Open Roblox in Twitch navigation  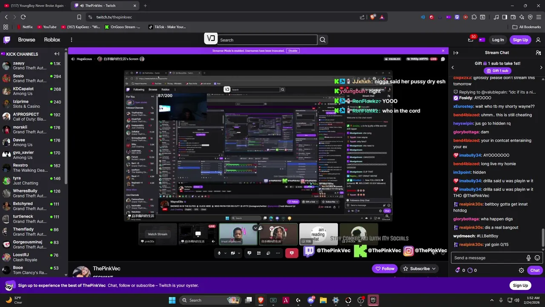coord(52,40)
